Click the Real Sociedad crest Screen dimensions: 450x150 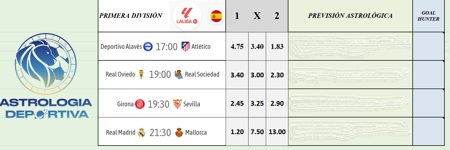[179, 74]
